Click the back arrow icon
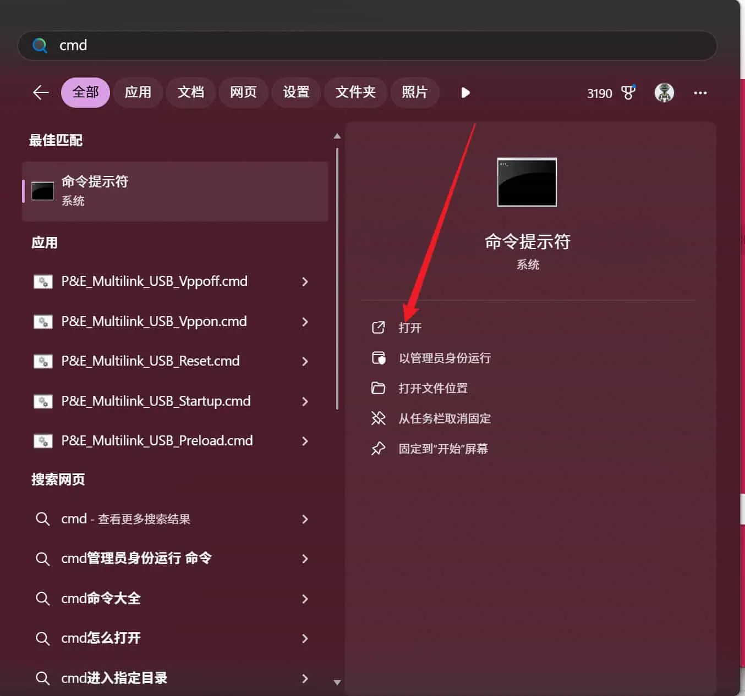The image size is (745, 696). (x=41, y=92)
